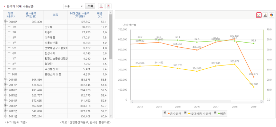276x127 pixels.
Task: Click the 비중(%) column header
Action: pos(100,15)
